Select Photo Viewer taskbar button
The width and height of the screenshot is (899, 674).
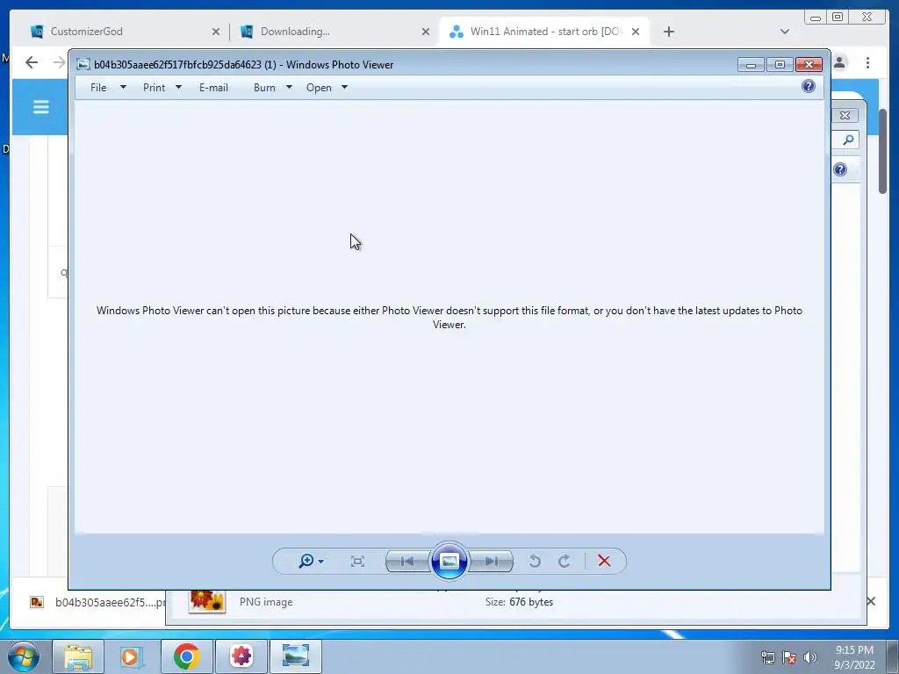click(296, 656)
